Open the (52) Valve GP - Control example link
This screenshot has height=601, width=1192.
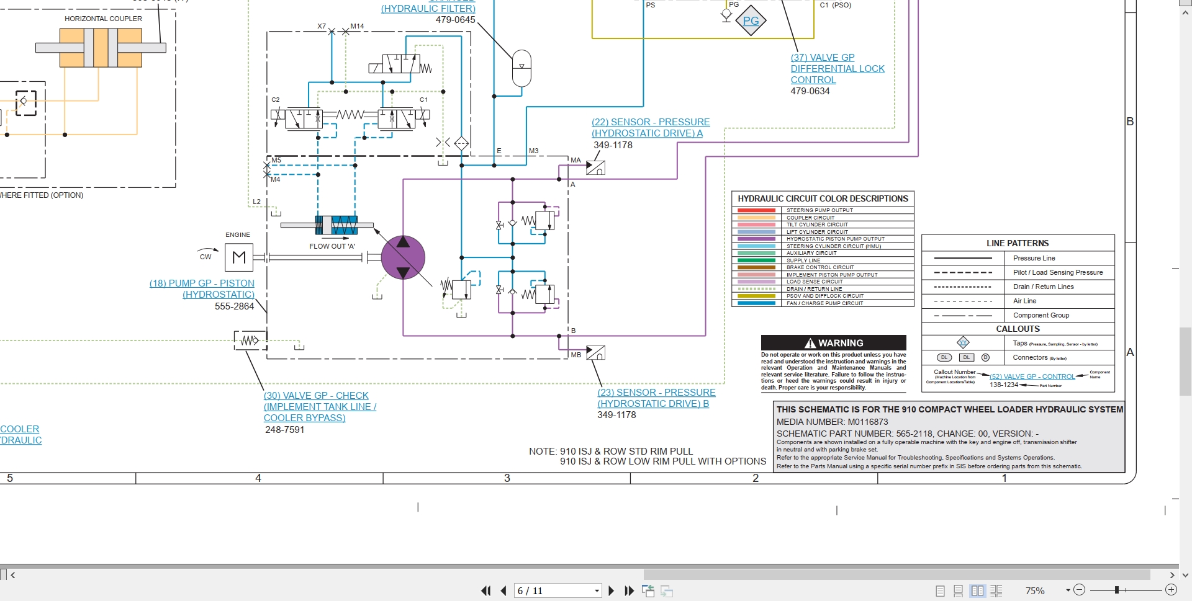pyautogui.click(x=1032, y=376)
